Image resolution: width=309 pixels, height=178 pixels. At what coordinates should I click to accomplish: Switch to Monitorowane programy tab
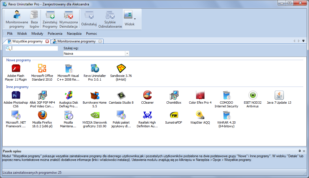click(76, 41)
